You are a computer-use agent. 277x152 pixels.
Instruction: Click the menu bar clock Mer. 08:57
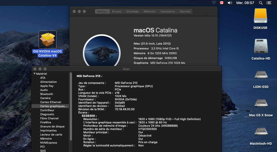click(x=245, y=3)
